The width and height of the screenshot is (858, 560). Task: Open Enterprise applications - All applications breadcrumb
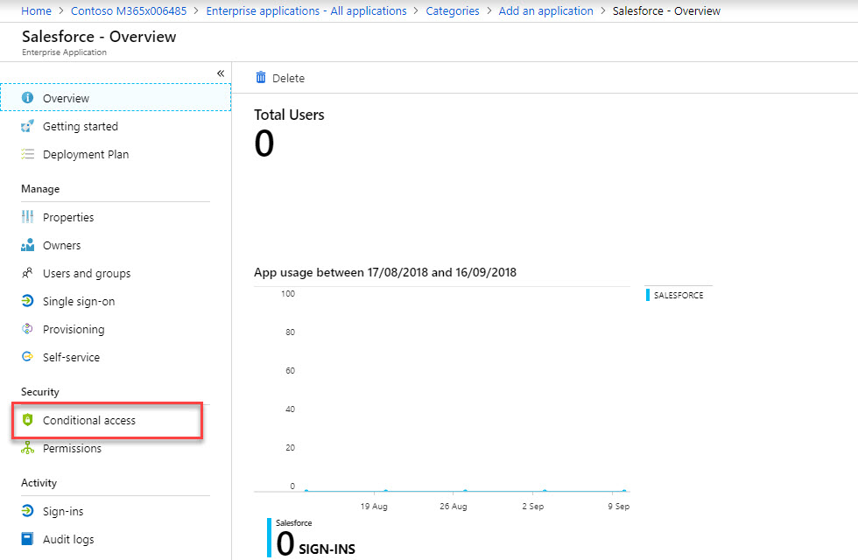click(x=306, y=10)
